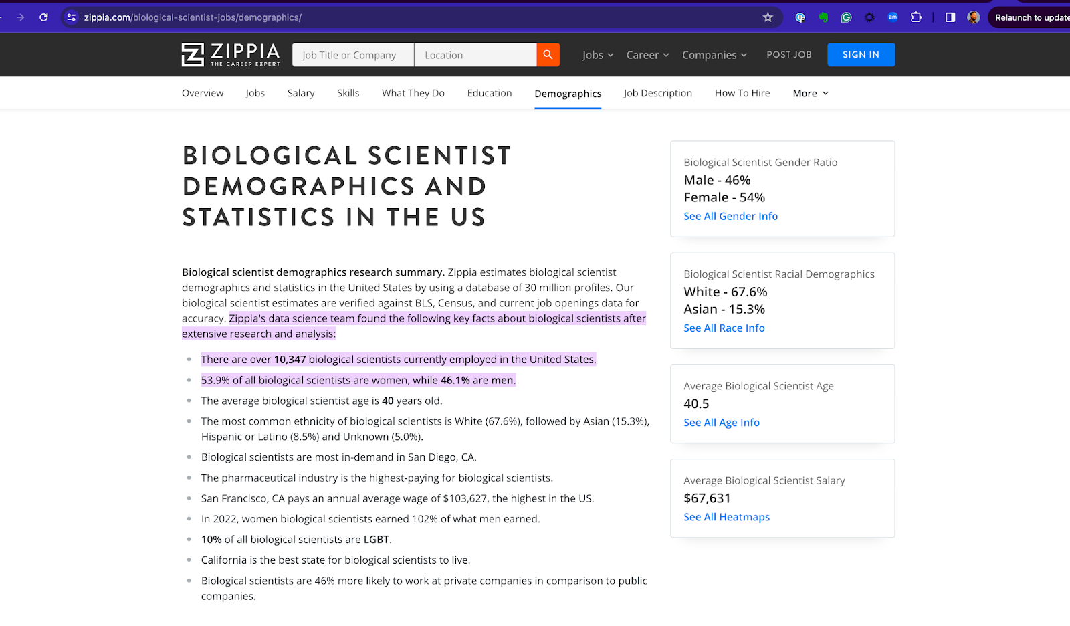The width and height of the screenshot is (1070, 626).
Task: Click the White - 67.6% text
Action: click(x=726, y=292)
